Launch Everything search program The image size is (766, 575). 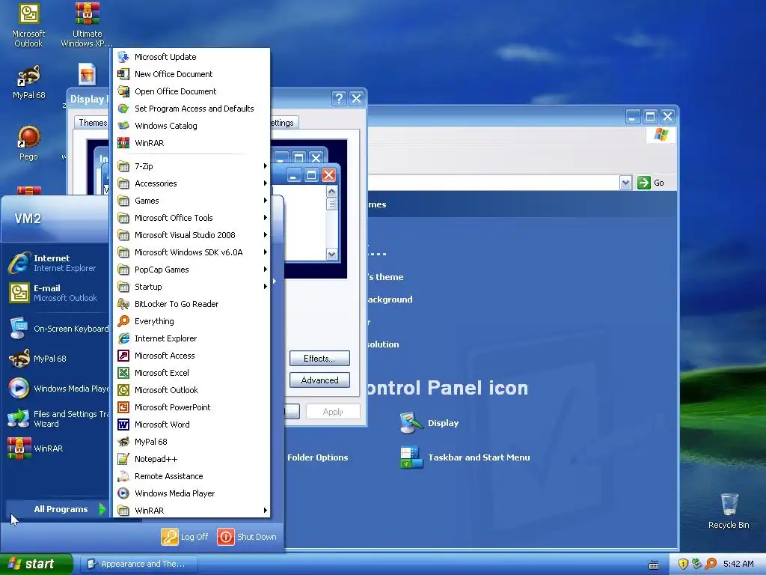pyautogui.click(x=191, y=321)
